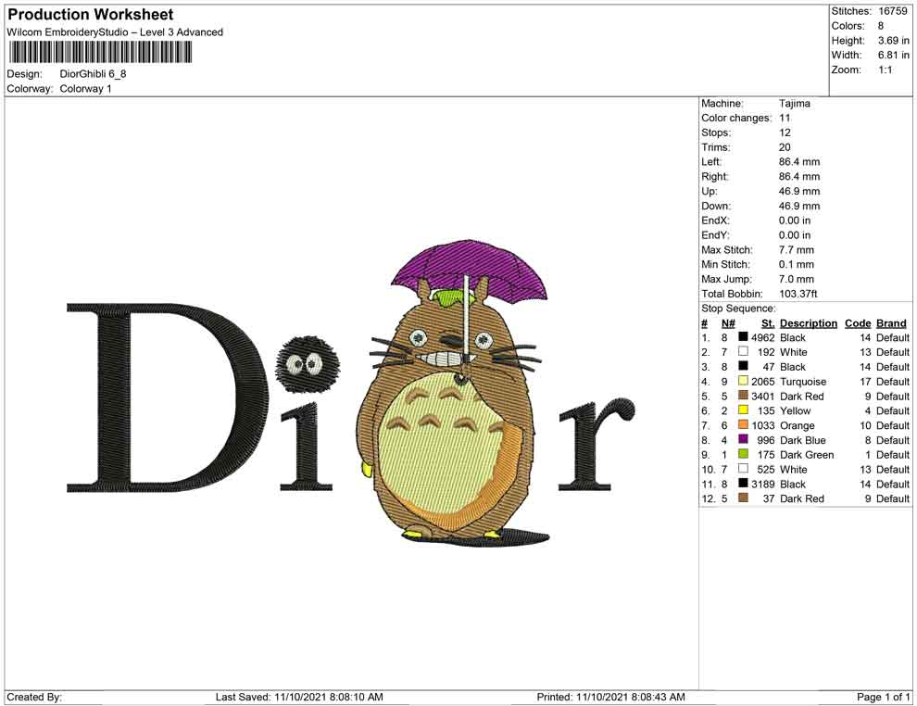Click the letter r in the design
The image size is (917, 706).
click(597, 445)
